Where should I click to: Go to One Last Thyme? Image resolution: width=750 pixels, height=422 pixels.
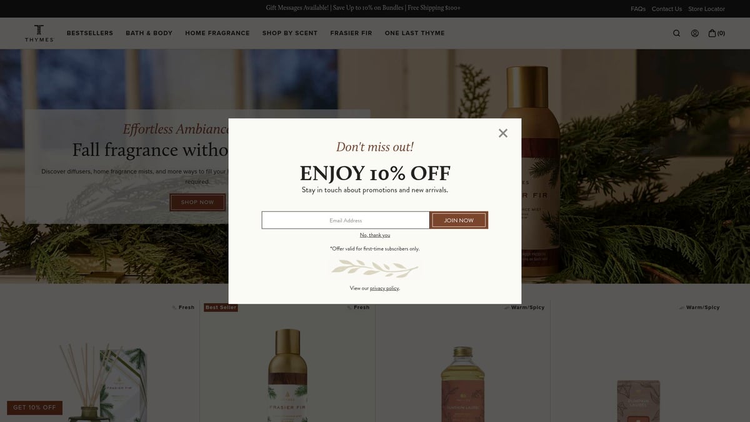point(415,33)
